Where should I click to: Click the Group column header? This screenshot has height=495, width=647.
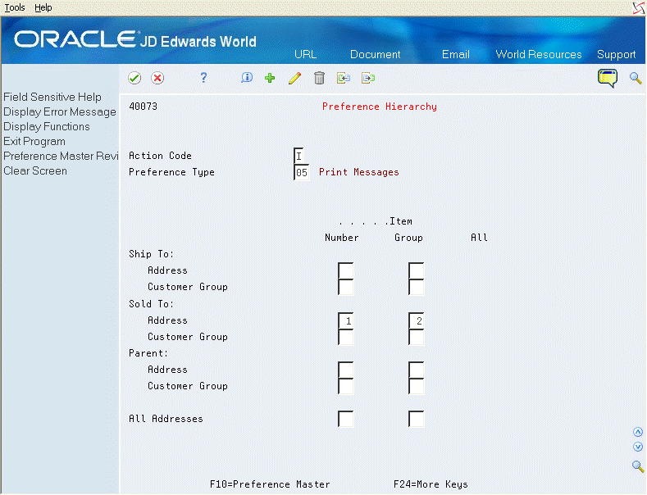coord(408,238)
